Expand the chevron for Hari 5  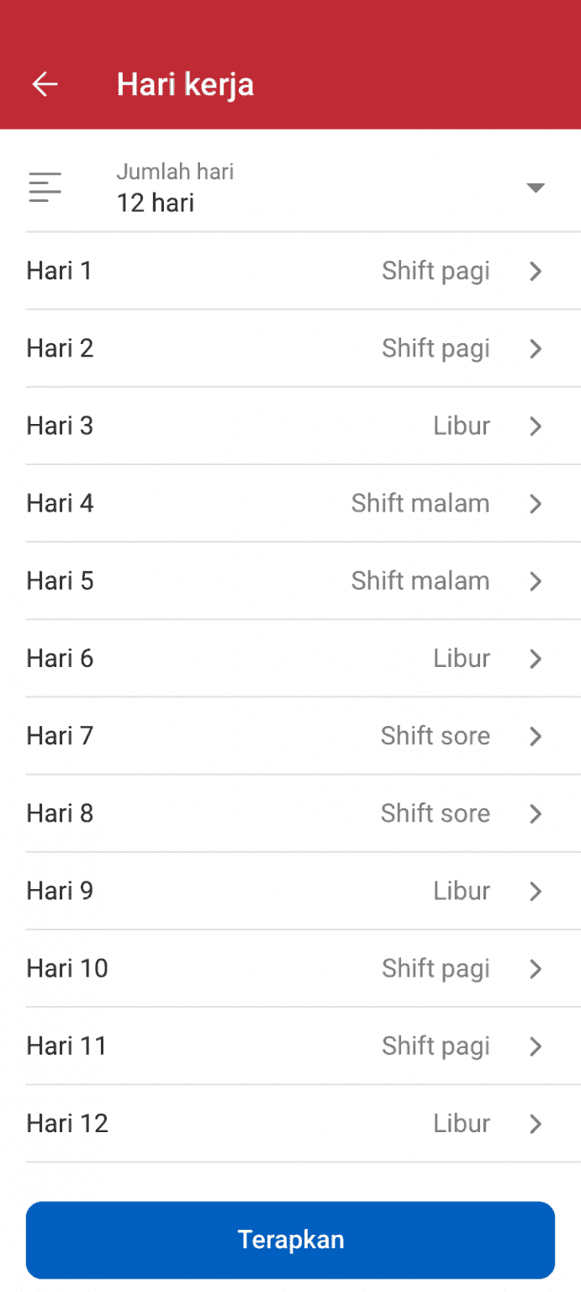[536, 581]
